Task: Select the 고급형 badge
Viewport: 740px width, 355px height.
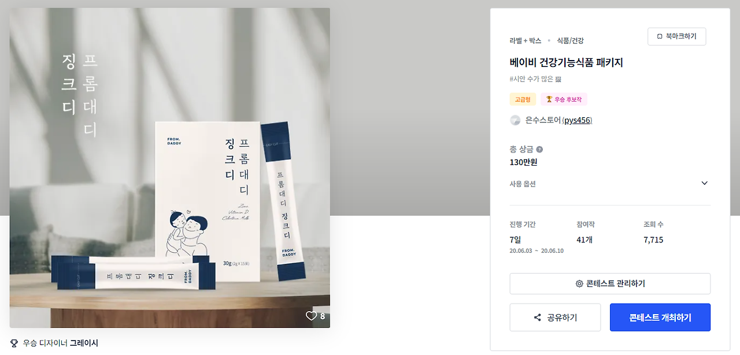Action: point(523,99)
